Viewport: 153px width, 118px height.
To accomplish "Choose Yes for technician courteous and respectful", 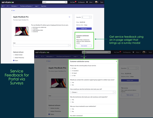I will click(x=71, y=100).
